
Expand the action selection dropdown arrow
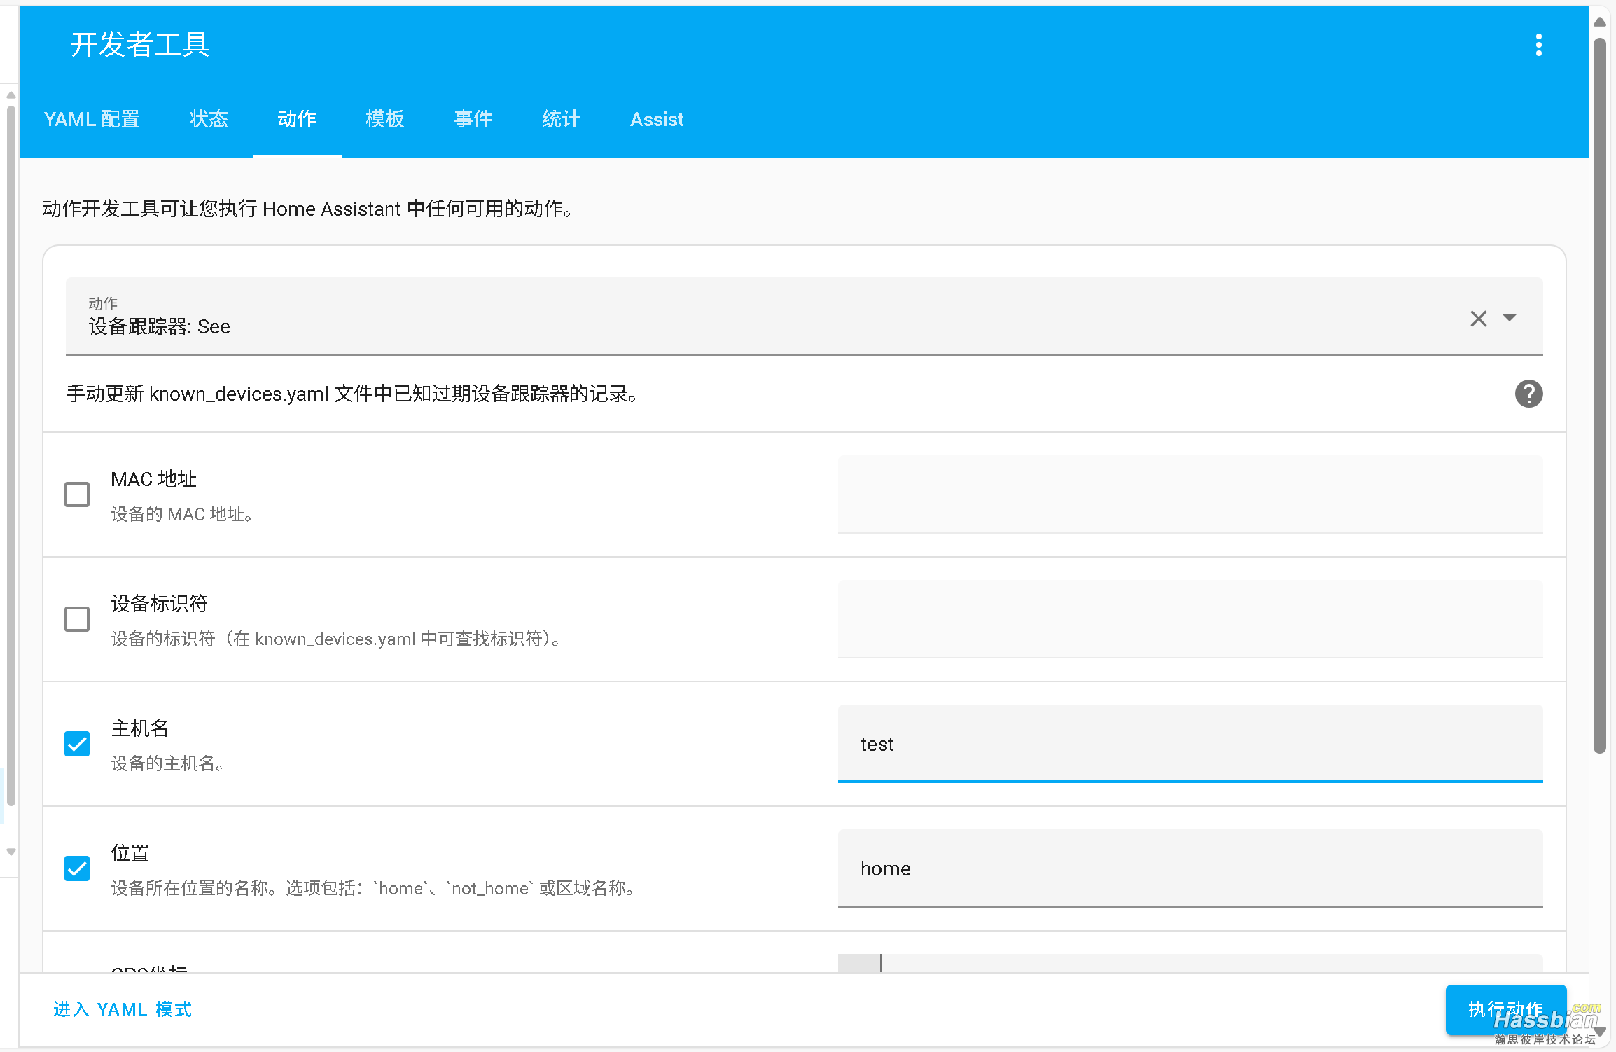coord(1510,319)
